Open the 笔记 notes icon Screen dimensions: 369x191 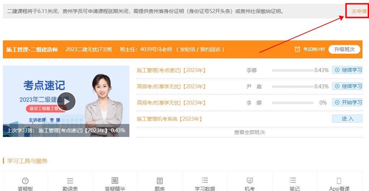coord(295,181)
